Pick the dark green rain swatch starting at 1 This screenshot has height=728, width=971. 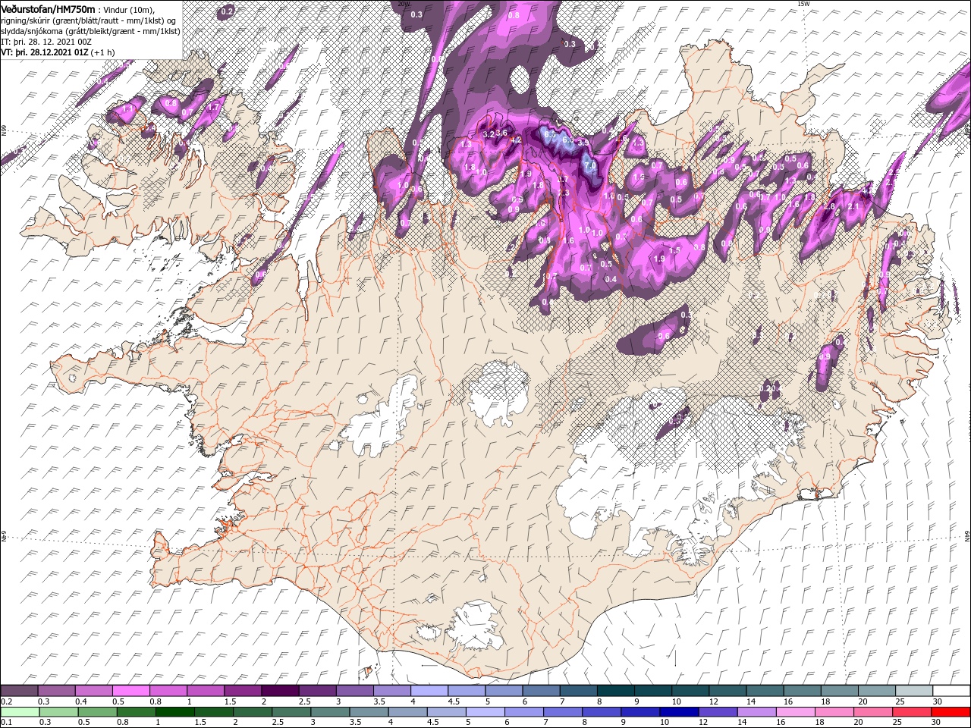tap(175, 711)
